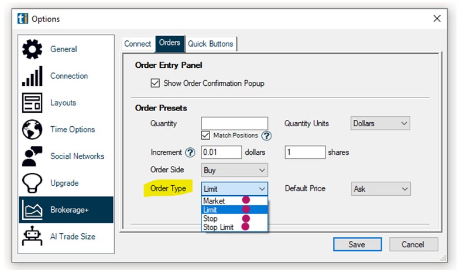Image resolution: width=460 pixels, height=270 pixels.
Task: Open the Upgrade lightbulb icon
Action: point(32,184)
